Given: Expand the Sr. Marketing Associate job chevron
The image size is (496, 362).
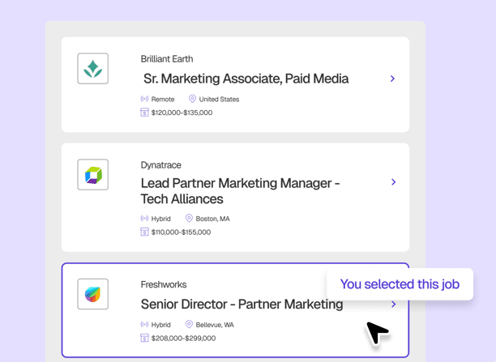Looking at the screenshot, I should coord(392,79).
